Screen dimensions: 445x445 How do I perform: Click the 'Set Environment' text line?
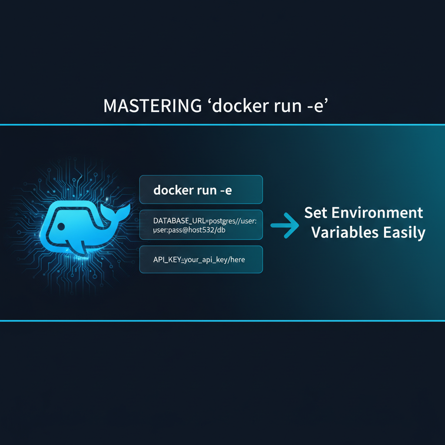pos(364,213)
